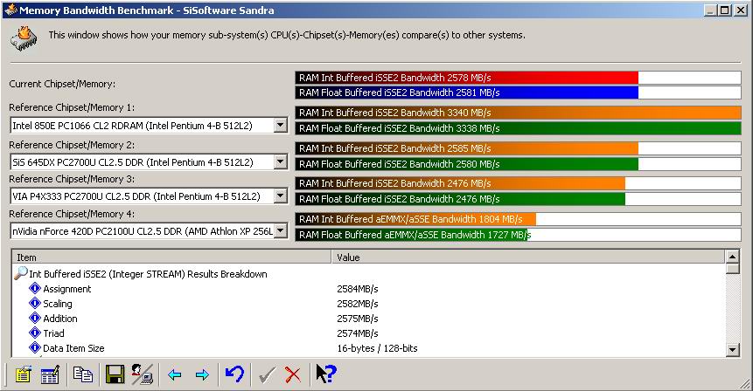Viewport: 753px width, 391px height.
Task: Click the floppy disk save icon
Action: (114, 374)
